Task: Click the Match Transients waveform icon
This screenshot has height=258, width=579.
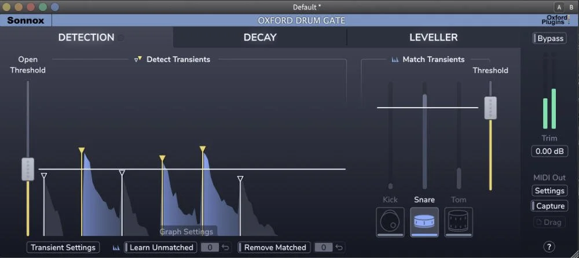Action: click(x=395, y=60)
